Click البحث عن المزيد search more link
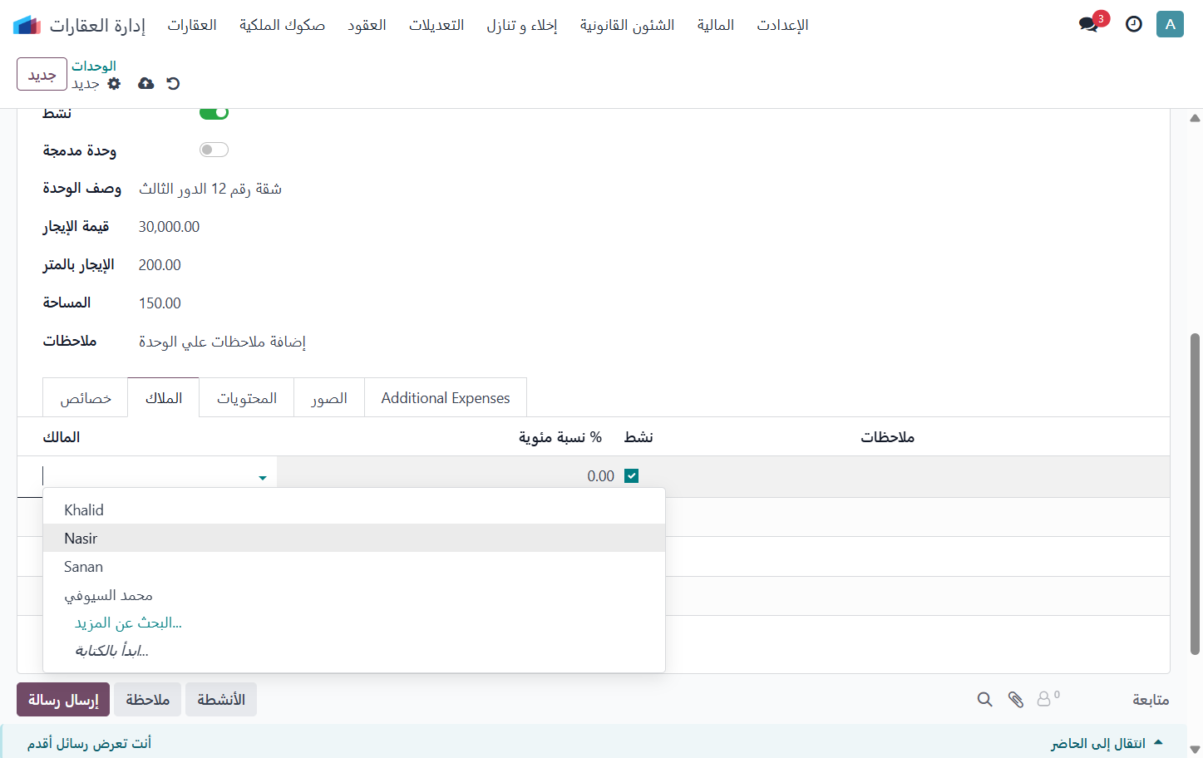This screenshot has height=758, width=1203. pyautogui.click(x=128, y=623)
